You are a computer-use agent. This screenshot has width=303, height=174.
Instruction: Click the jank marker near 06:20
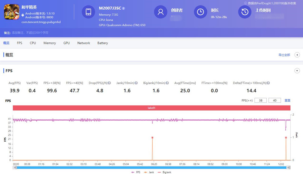pos(152,138)
